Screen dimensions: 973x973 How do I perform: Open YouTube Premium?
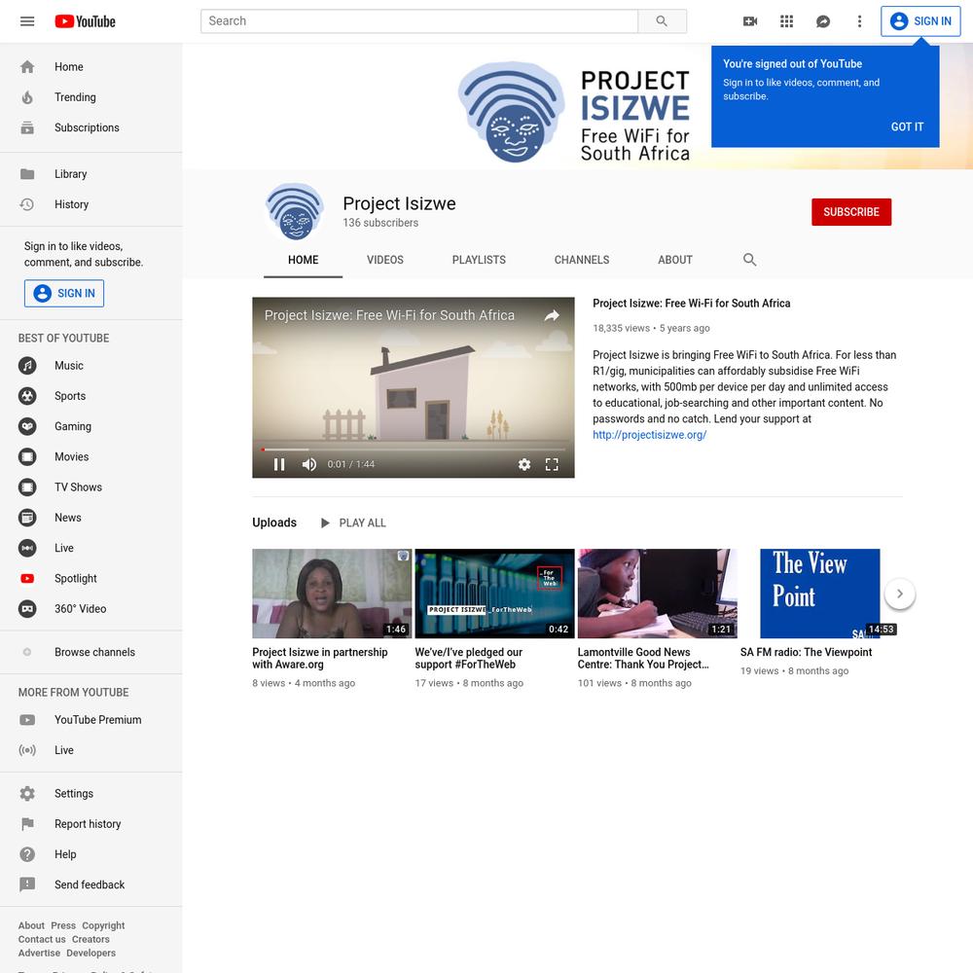coord(91,720)
